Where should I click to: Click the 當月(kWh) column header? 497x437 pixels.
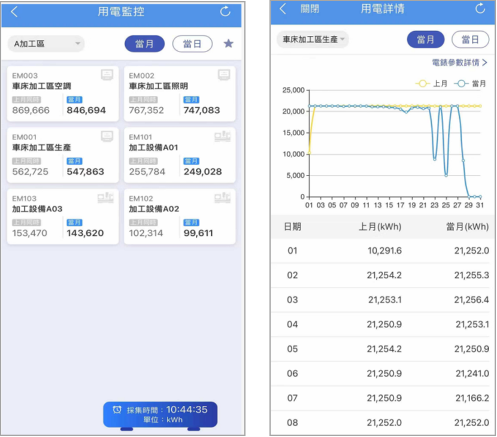click(468, 227)
